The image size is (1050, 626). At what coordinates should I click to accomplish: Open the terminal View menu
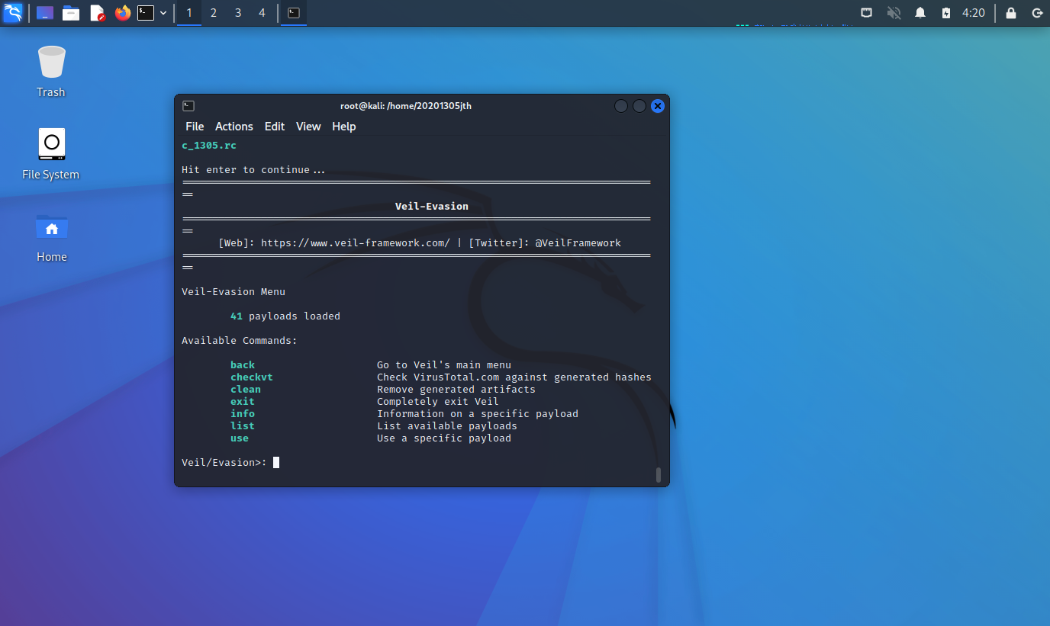[x=308, y=127]
